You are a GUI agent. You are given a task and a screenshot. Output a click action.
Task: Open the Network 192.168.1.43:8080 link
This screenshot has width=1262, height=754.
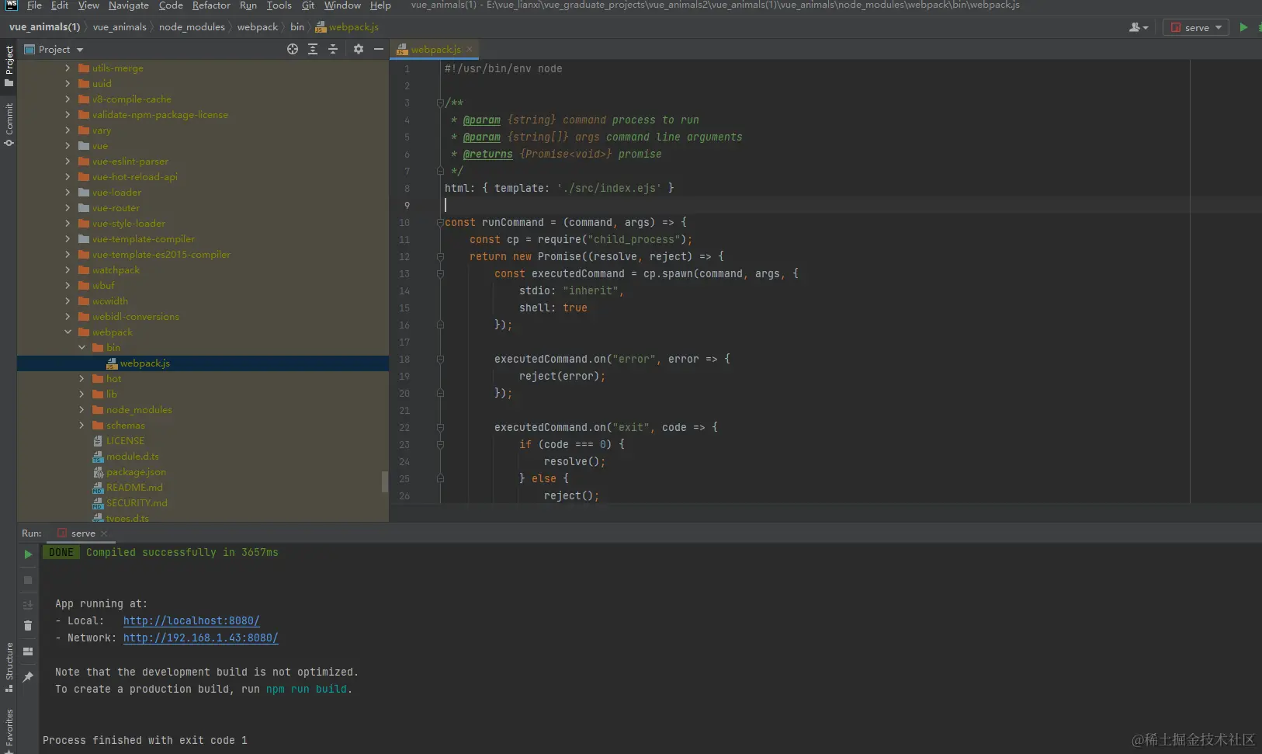click(200, 638)
